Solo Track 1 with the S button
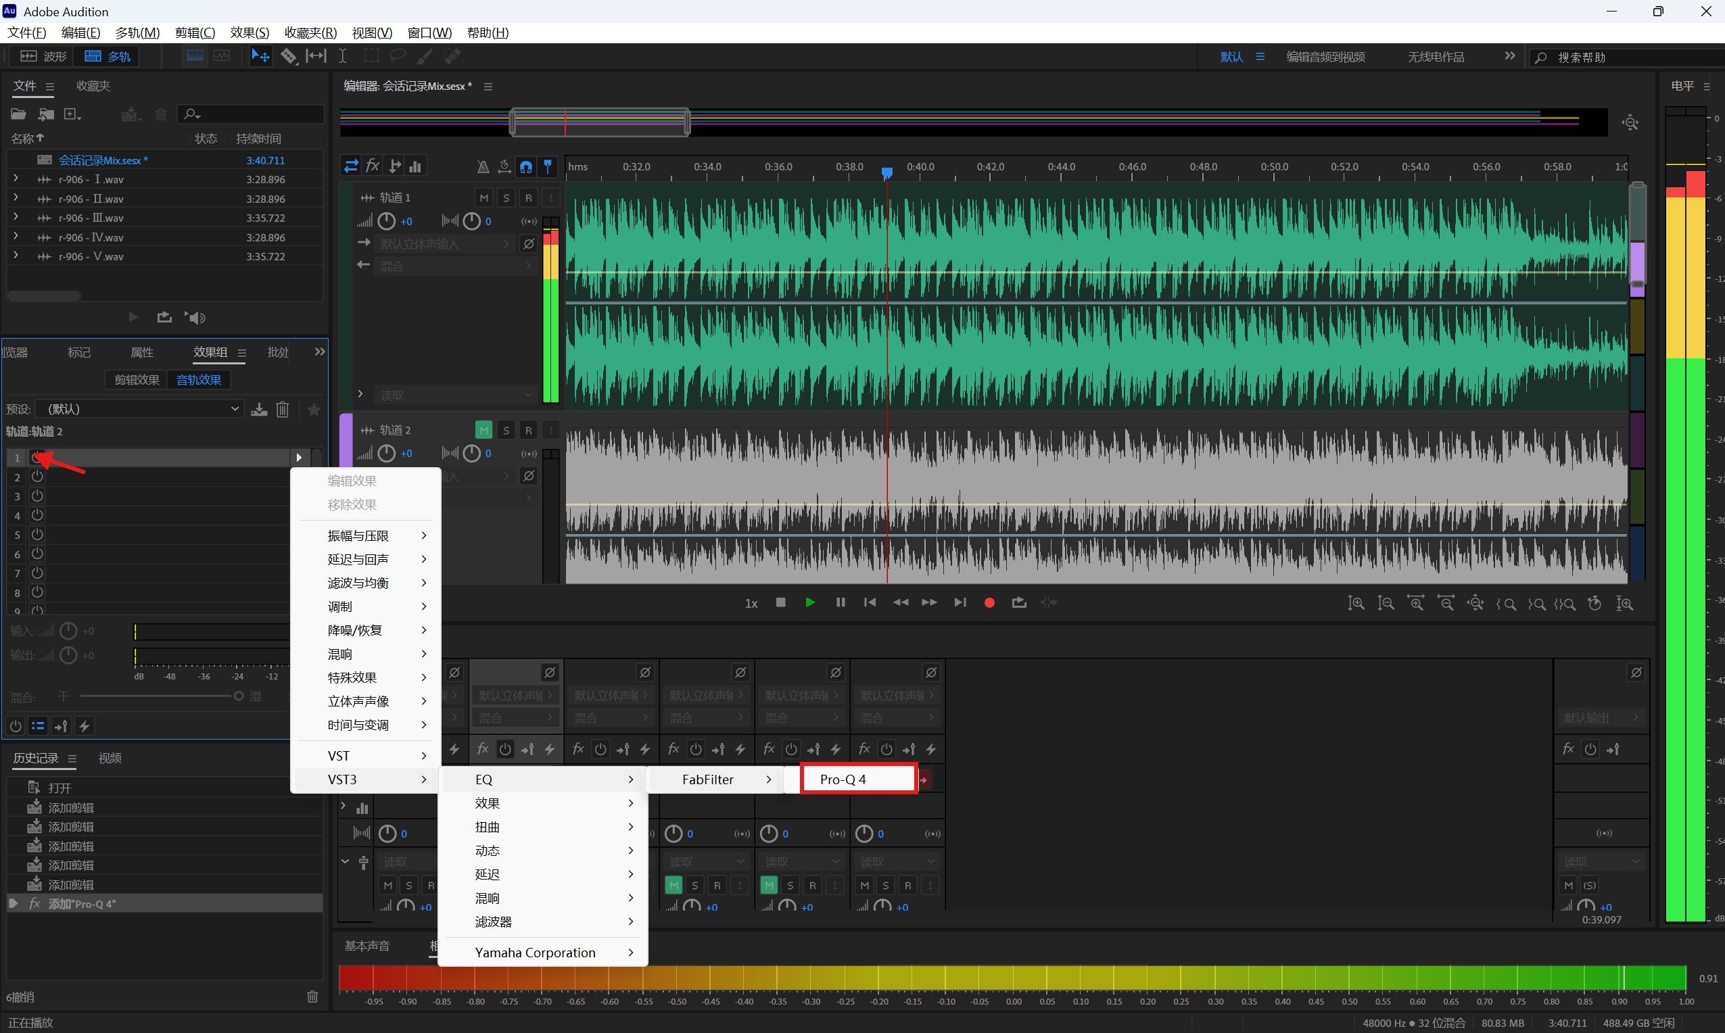This screenshot has height=1033, width=1725. 506,197
